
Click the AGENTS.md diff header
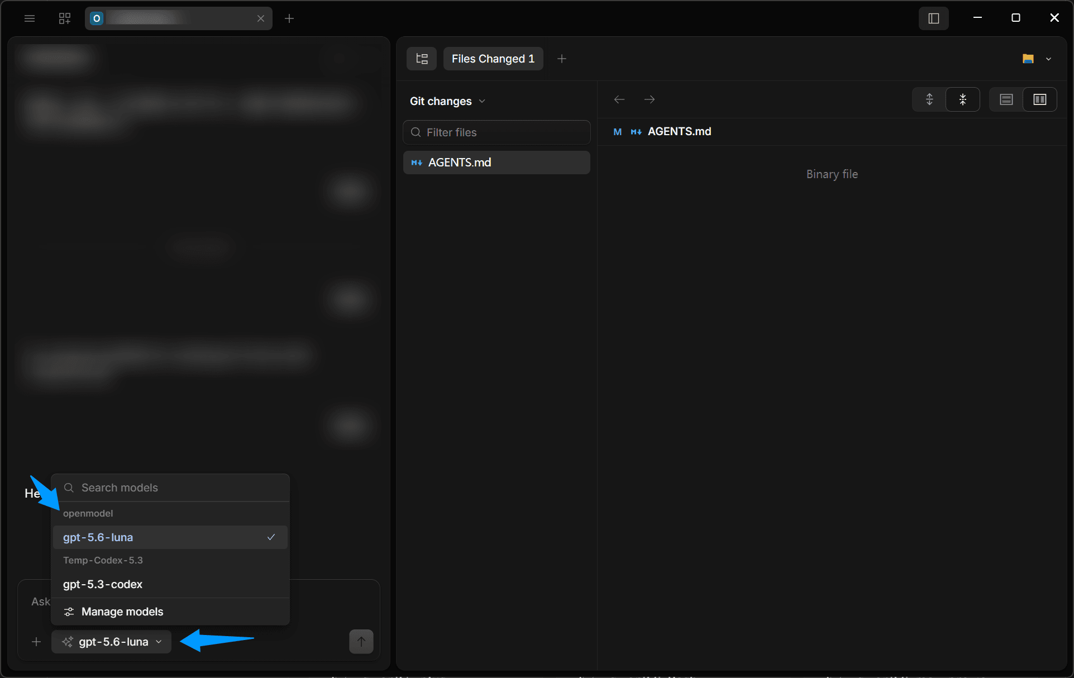pyautogui.click(x=833, y=132)
